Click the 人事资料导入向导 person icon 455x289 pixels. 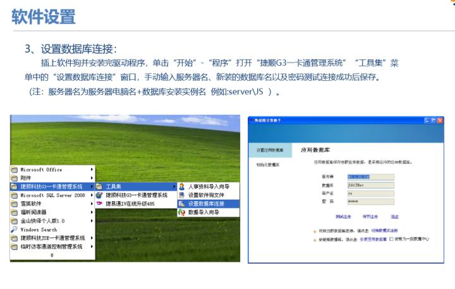coord(182,187)
